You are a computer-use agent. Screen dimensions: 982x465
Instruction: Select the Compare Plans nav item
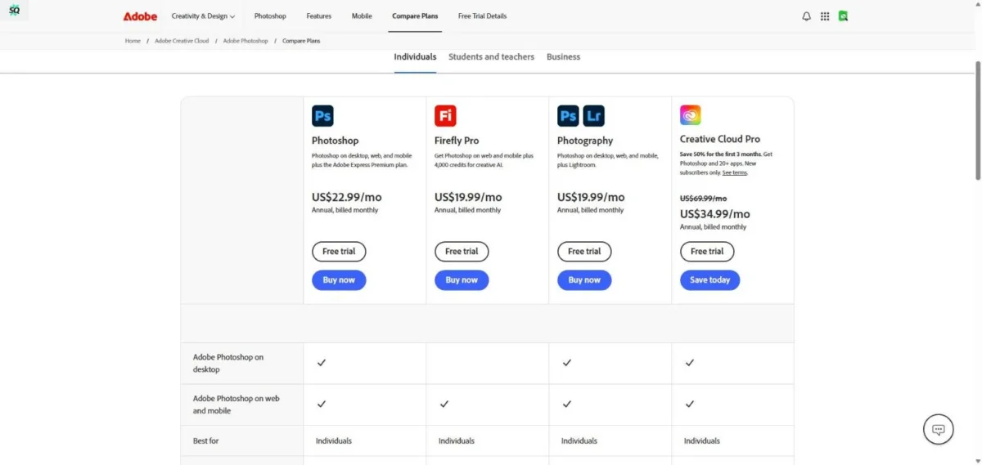(x=415, y=16)
